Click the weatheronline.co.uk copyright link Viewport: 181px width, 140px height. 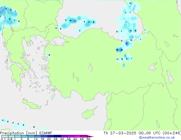[x=157, y=137]
